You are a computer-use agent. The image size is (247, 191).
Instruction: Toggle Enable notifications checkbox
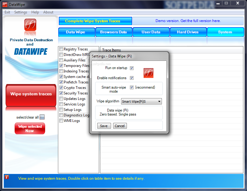click(132, 78)
